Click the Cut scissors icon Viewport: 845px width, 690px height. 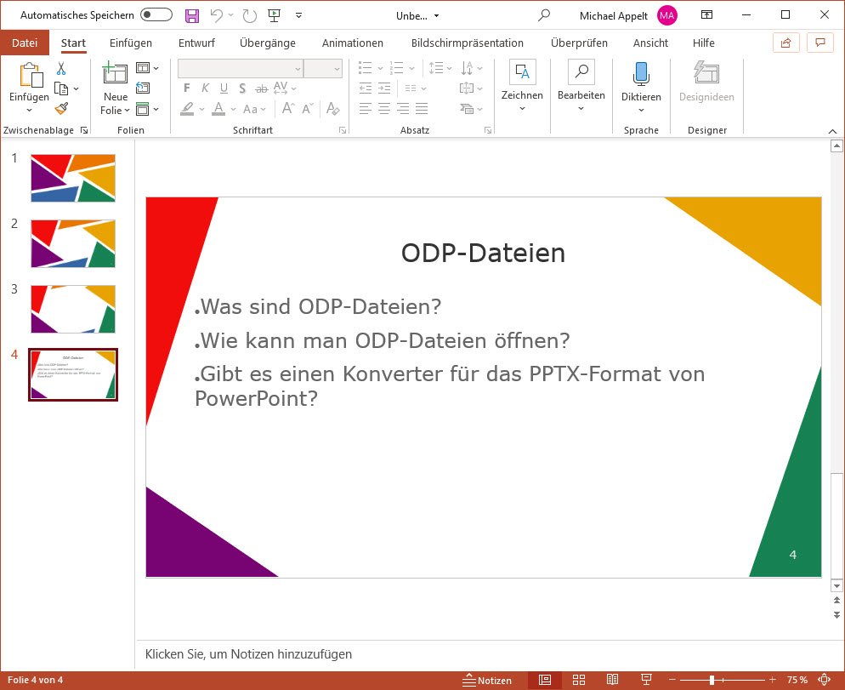click(x=61, y=69)
